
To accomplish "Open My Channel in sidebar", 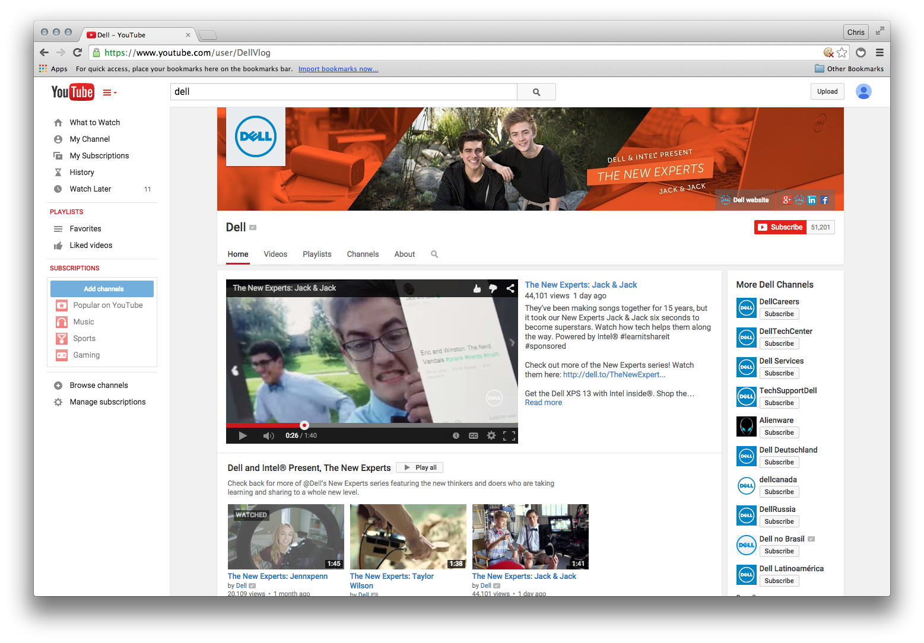I will (90, 139).
